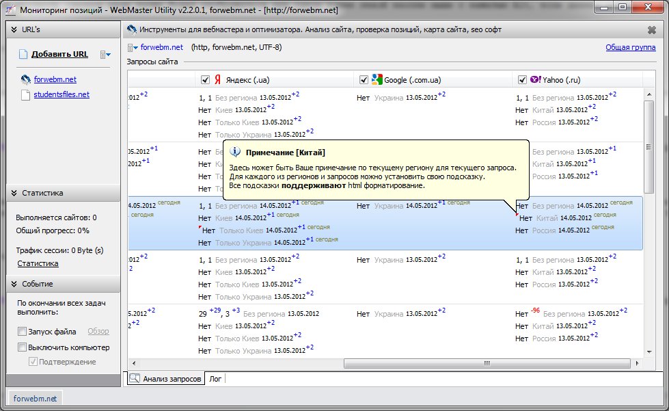Click the Yahoo logo icon in column header
Screen dimensions: 669x411
536,80
